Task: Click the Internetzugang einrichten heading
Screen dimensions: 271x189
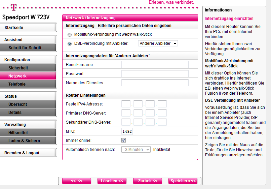Action: [x=229, y=19]
